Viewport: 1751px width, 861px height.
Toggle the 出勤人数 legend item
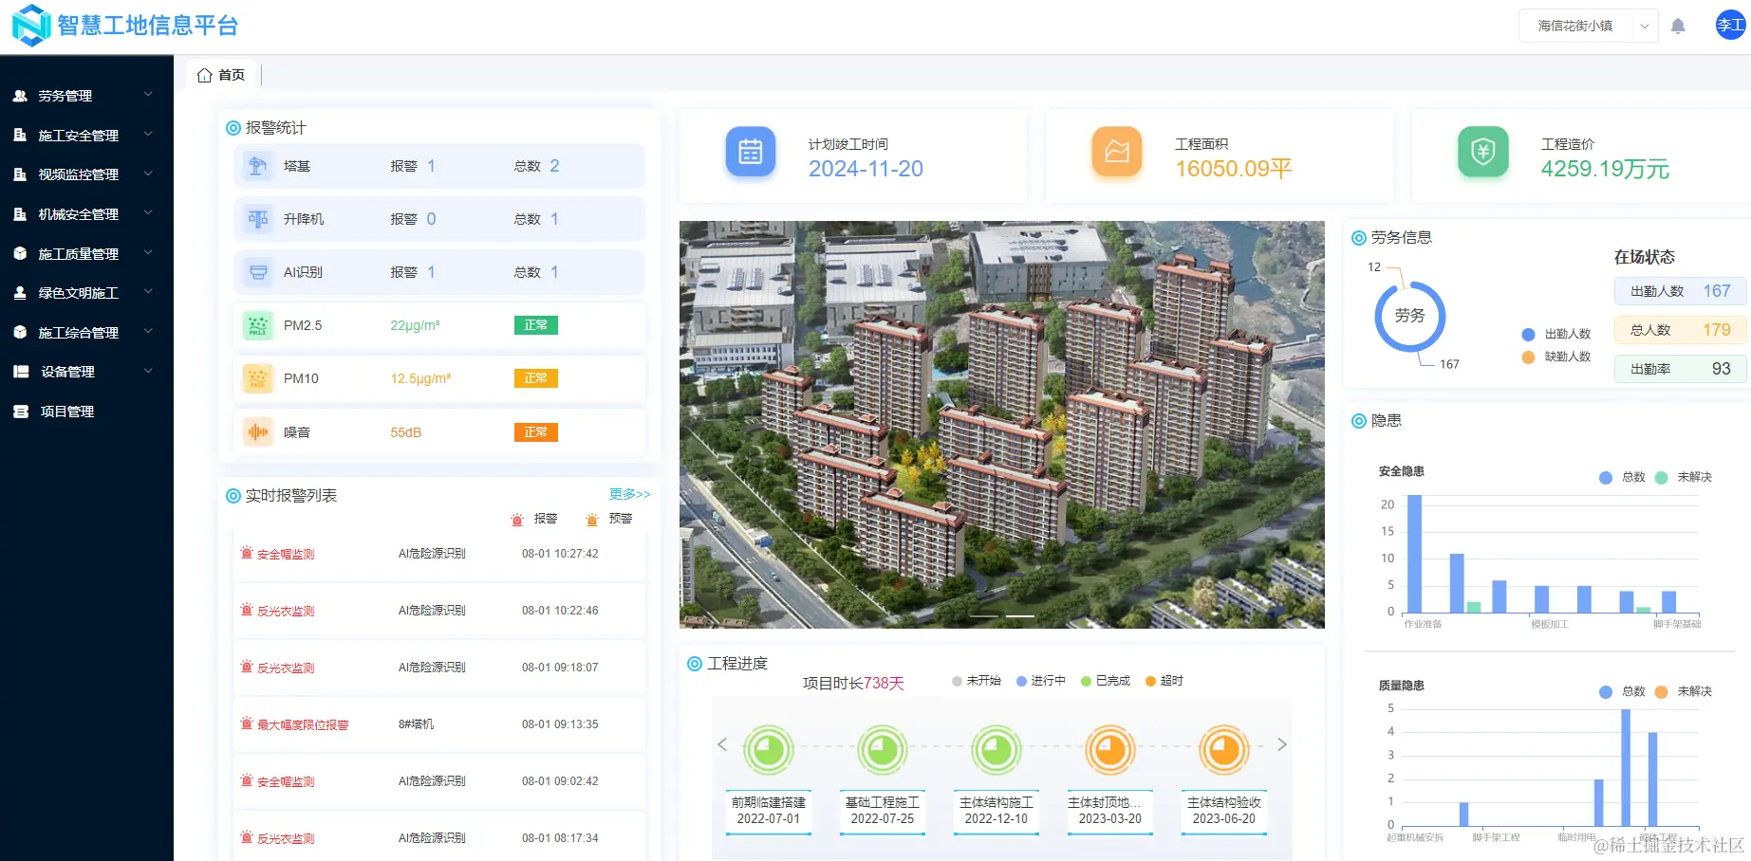point(1556,334)
